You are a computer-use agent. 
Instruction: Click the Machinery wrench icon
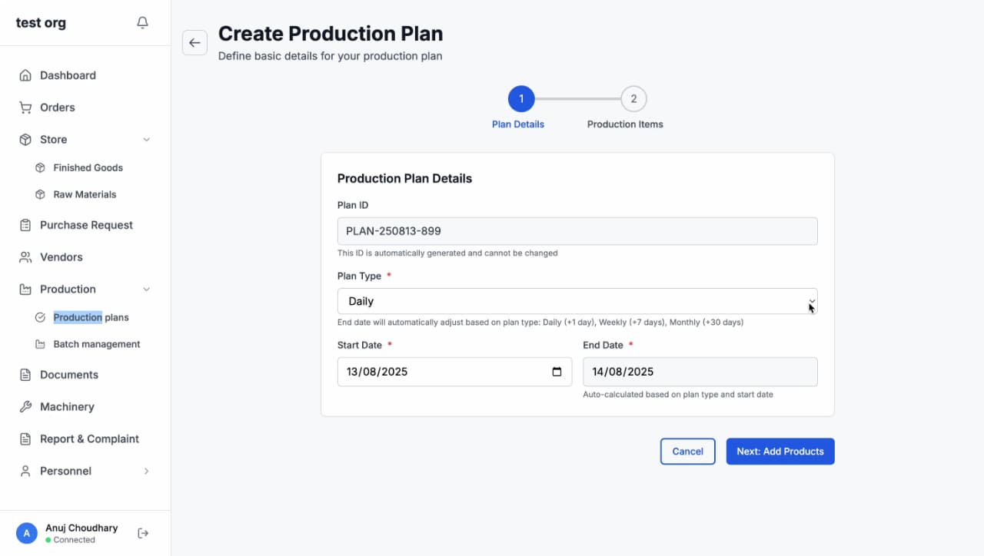[x=25, y=407]
